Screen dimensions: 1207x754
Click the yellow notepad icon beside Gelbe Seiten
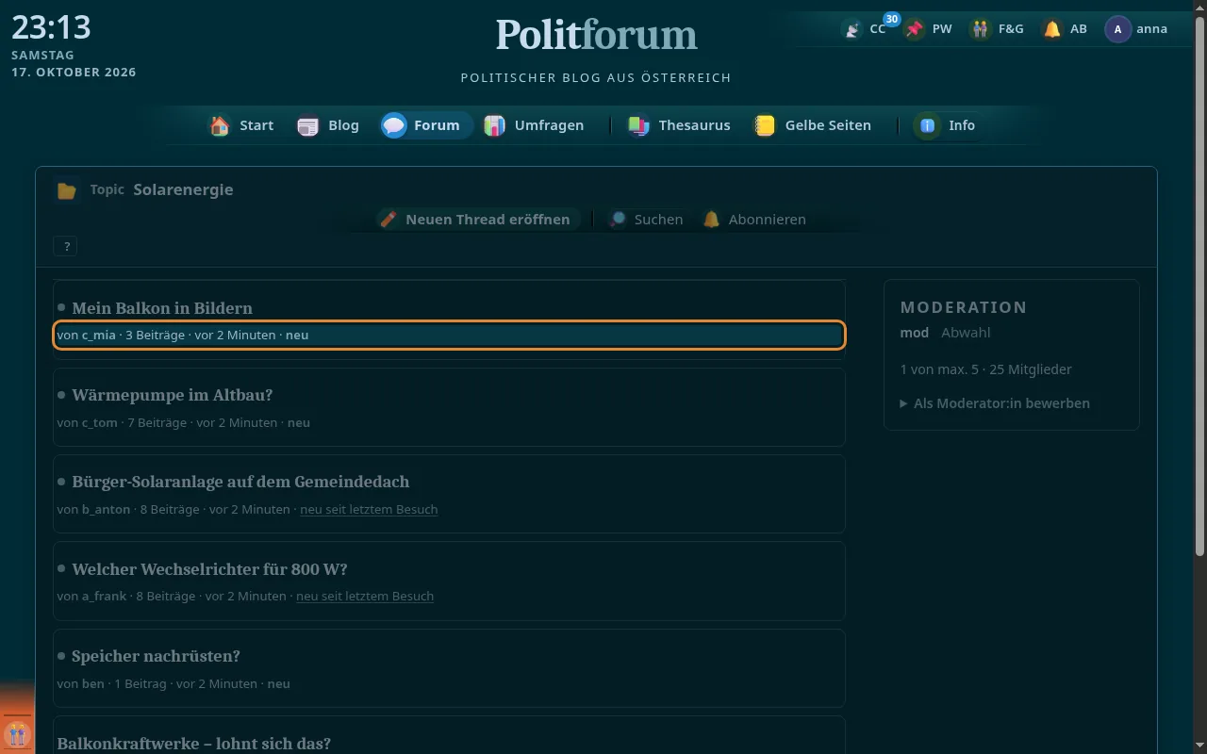click(765, 125)
